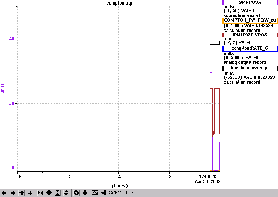
Task: Zoom in vertically with the hourglass icon
Action: 58,192
